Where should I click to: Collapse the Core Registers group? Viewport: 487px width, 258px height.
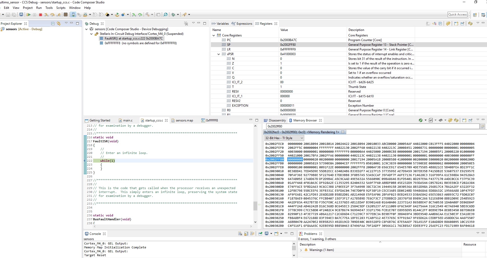click(x=214, y=35)
